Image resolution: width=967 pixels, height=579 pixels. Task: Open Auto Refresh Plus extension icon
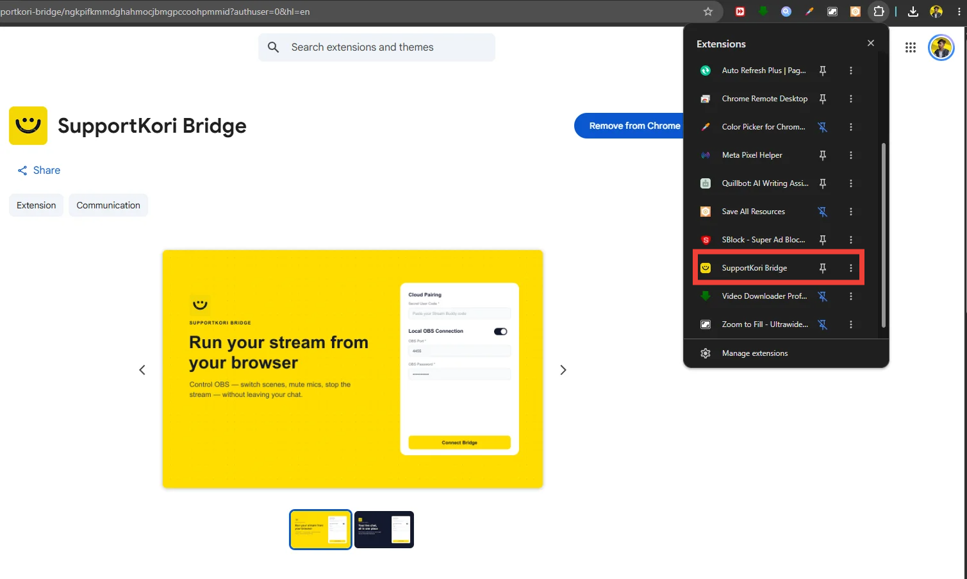pyautogui.click(x=706, y=71)
